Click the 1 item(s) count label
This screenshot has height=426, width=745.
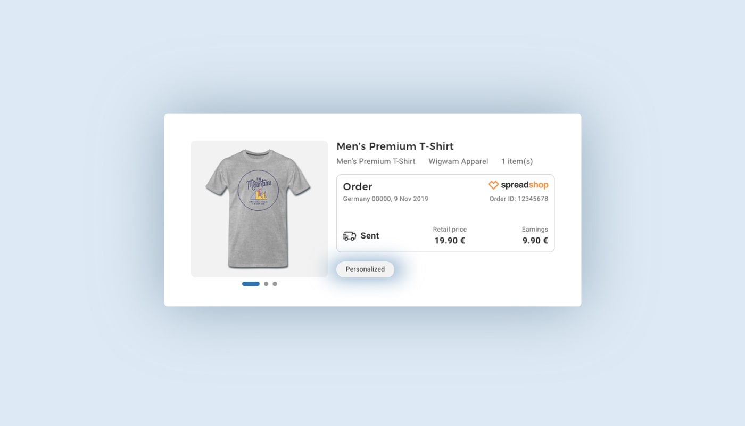(x=517, y=161)
